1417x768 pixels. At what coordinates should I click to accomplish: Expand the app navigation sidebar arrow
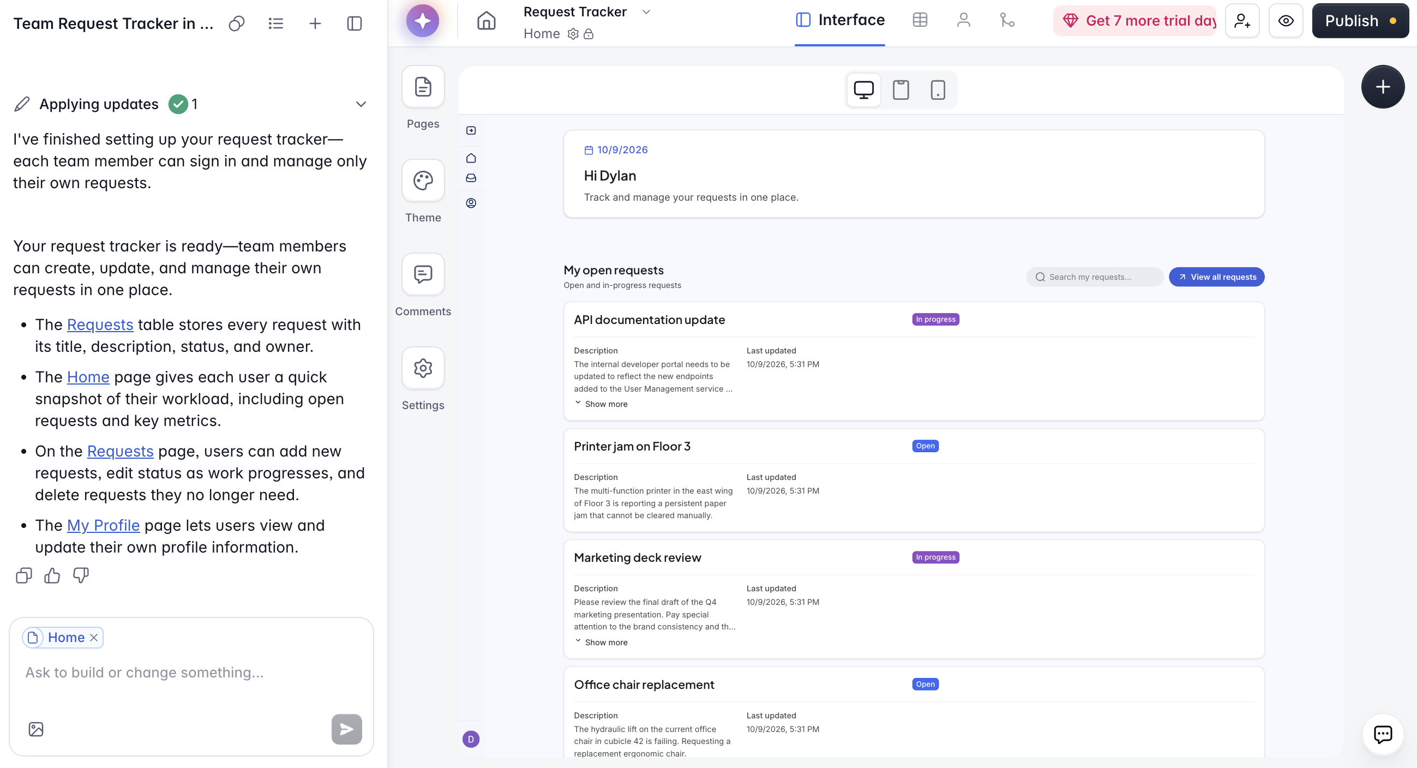click(x=471, y=130)
